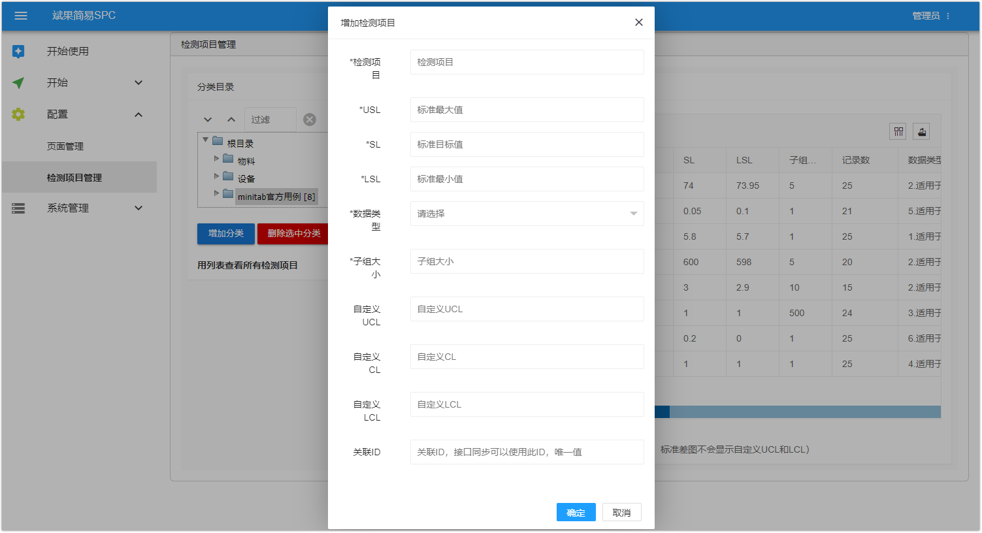Click the 取消 button
Image resolution: width=982 pixels, height=533 pixels.
[621, 513]
